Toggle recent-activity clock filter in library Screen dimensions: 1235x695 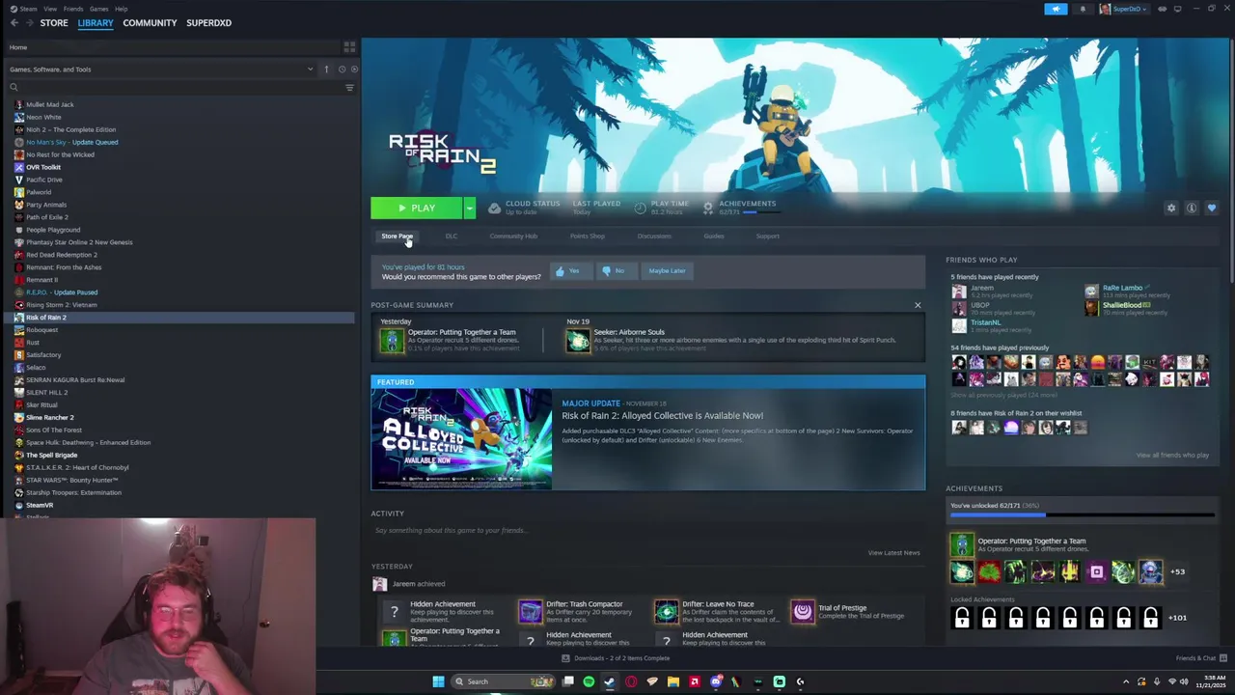(x=342, y=69)
